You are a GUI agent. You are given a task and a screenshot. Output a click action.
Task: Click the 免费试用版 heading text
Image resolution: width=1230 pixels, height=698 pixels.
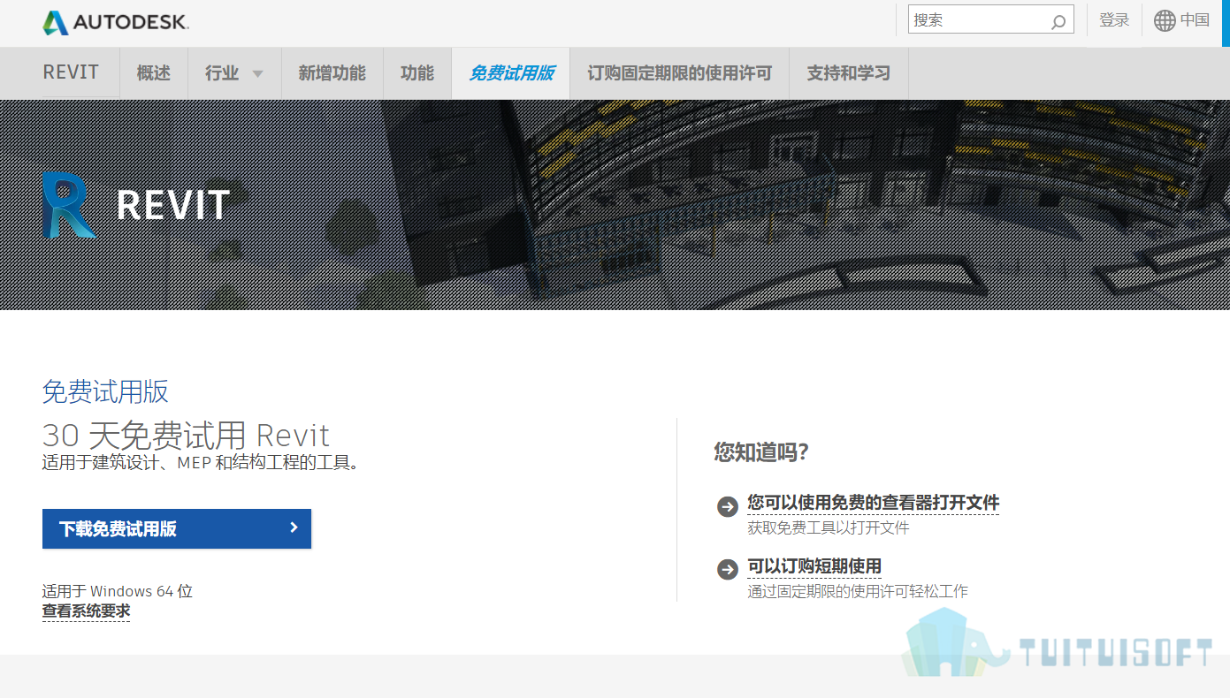click(x=105, y=391)
